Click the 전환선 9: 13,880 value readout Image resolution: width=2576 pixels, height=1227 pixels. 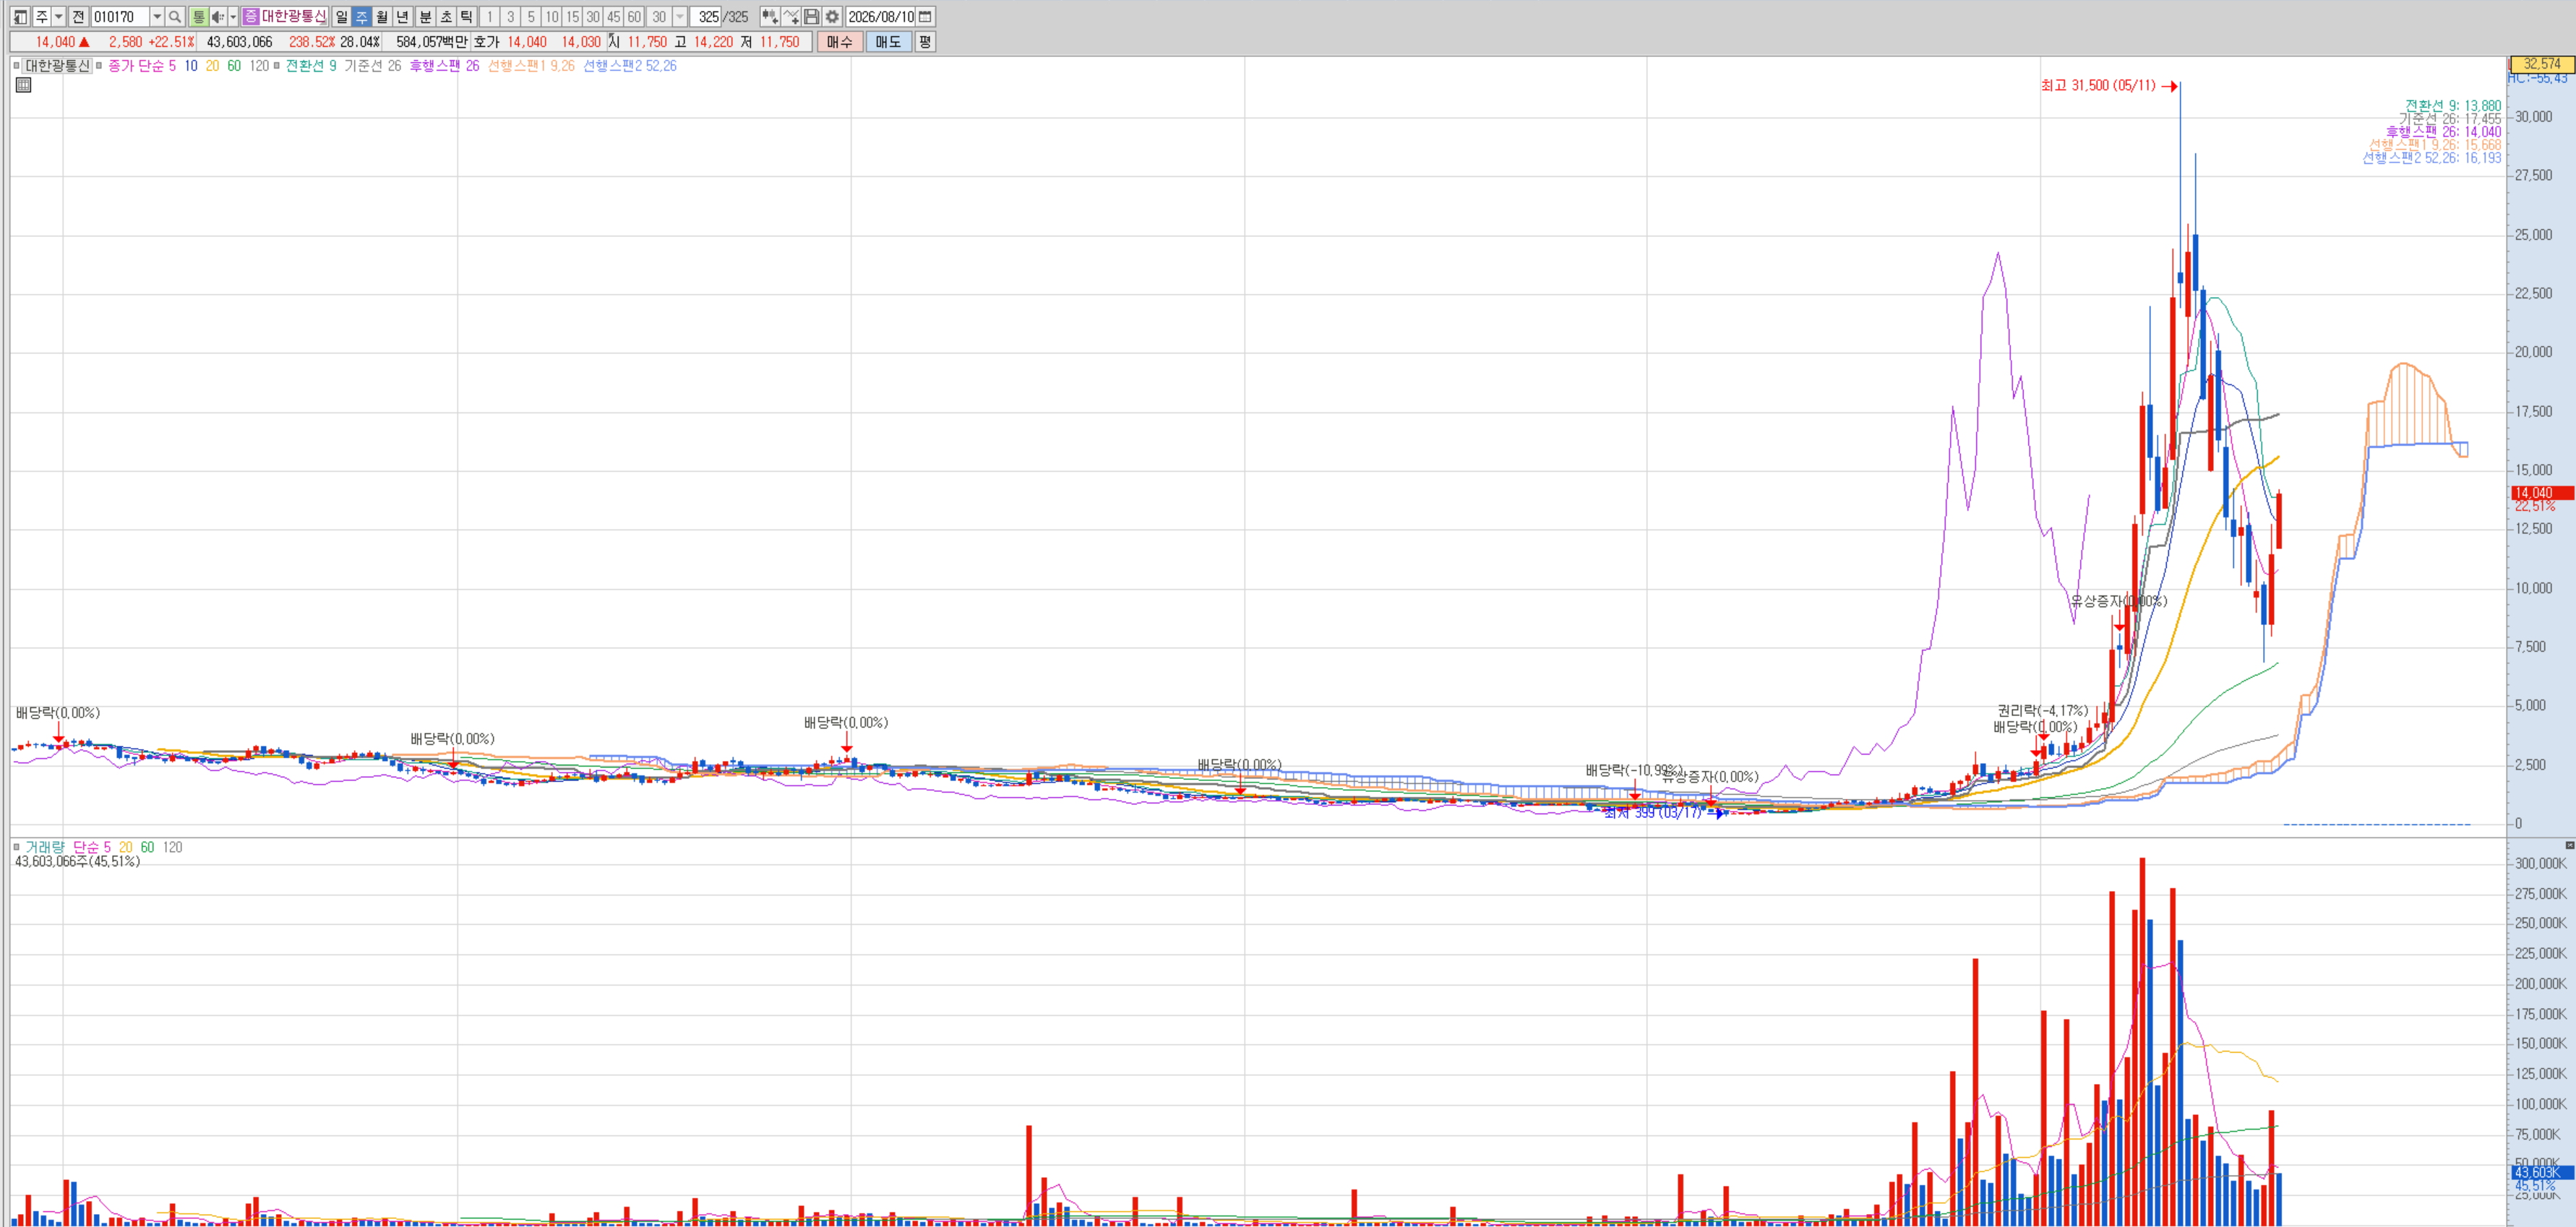(2453, 105)
